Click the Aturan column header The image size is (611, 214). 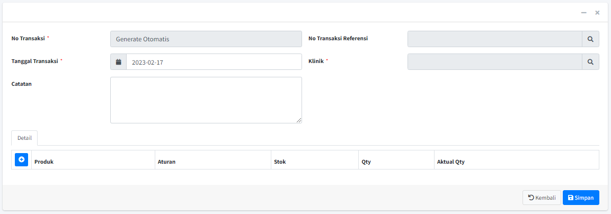[x=166, y=162]
